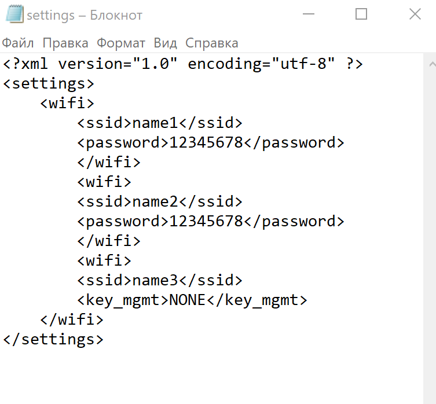Click on the name3 ssid line
Viewport: 436px width, 404px height.
[160, 280]
